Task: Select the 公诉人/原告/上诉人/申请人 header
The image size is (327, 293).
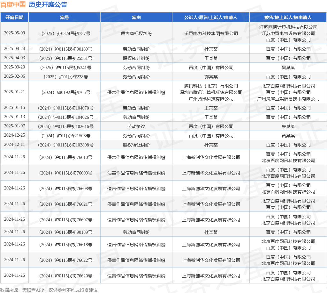Action: (x=211, y=18)
